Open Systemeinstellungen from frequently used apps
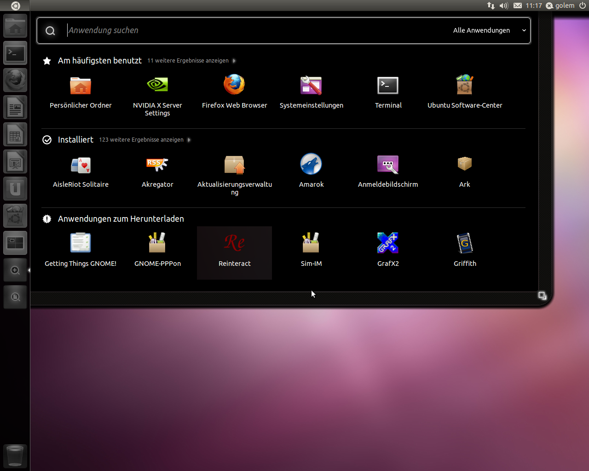This screenshot has height=471, width=589. pyautogui.click(x=311, y=85)
